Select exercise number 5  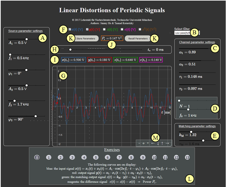point(96,157)
